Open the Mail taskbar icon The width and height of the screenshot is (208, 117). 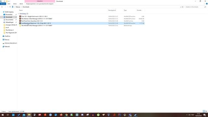pyautogui.click(x=24, y=115)
